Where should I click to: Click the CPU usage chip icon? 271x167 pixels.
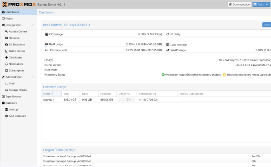46,34
